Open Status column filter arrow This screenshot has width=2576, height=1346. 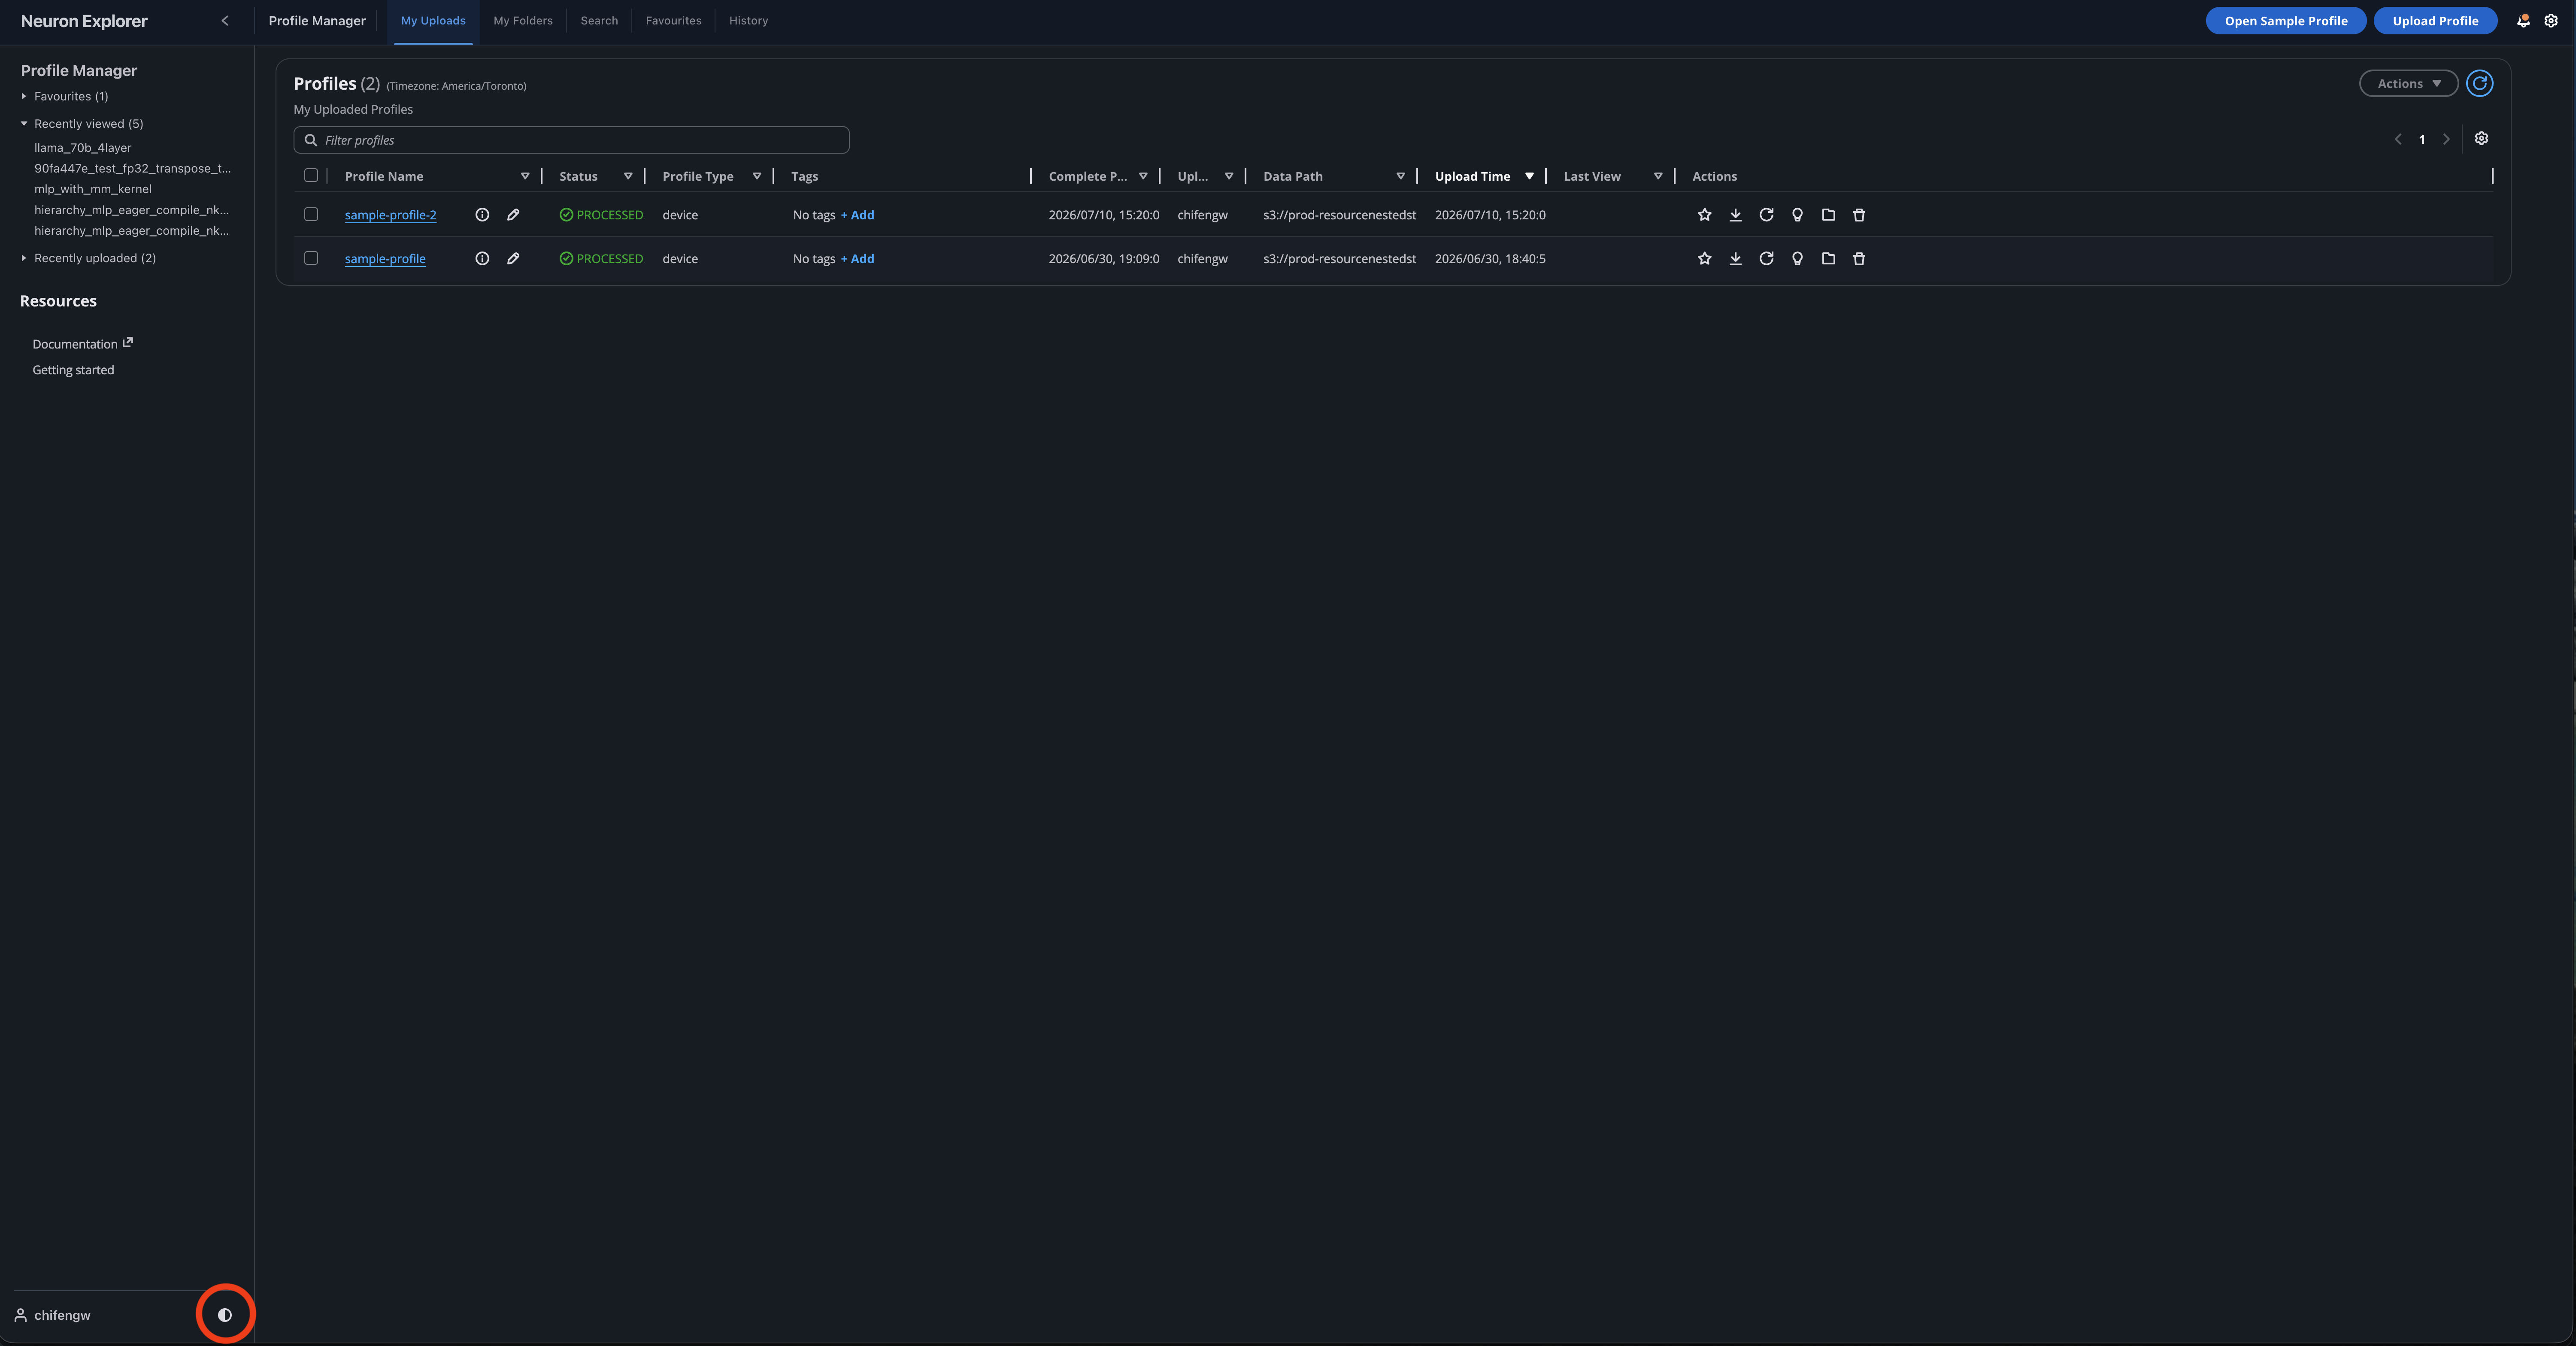pyautogui.click(x=628, y=176)
